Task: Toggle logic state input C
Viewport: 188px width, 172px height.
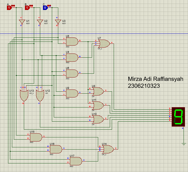Action: pyautogui.click(x=45, y=8)
